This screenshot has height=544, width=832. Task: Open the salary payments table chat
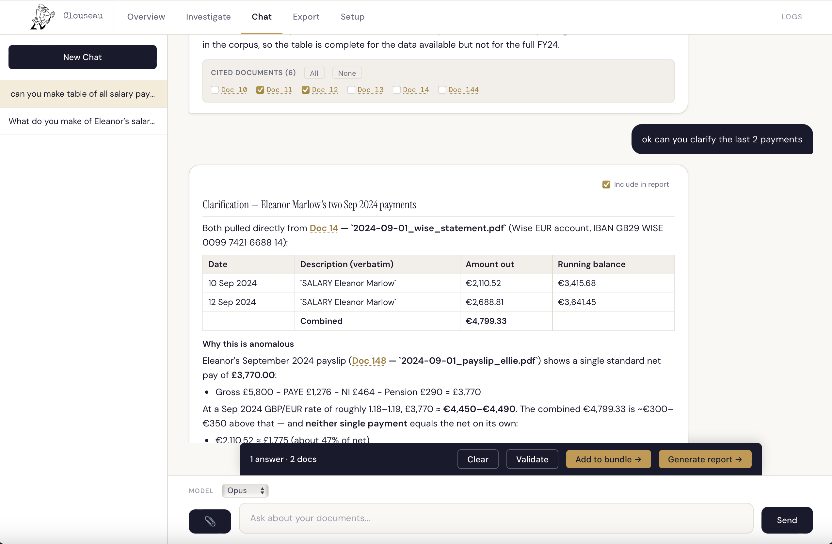pyautogui.click(x=83, y=94)
